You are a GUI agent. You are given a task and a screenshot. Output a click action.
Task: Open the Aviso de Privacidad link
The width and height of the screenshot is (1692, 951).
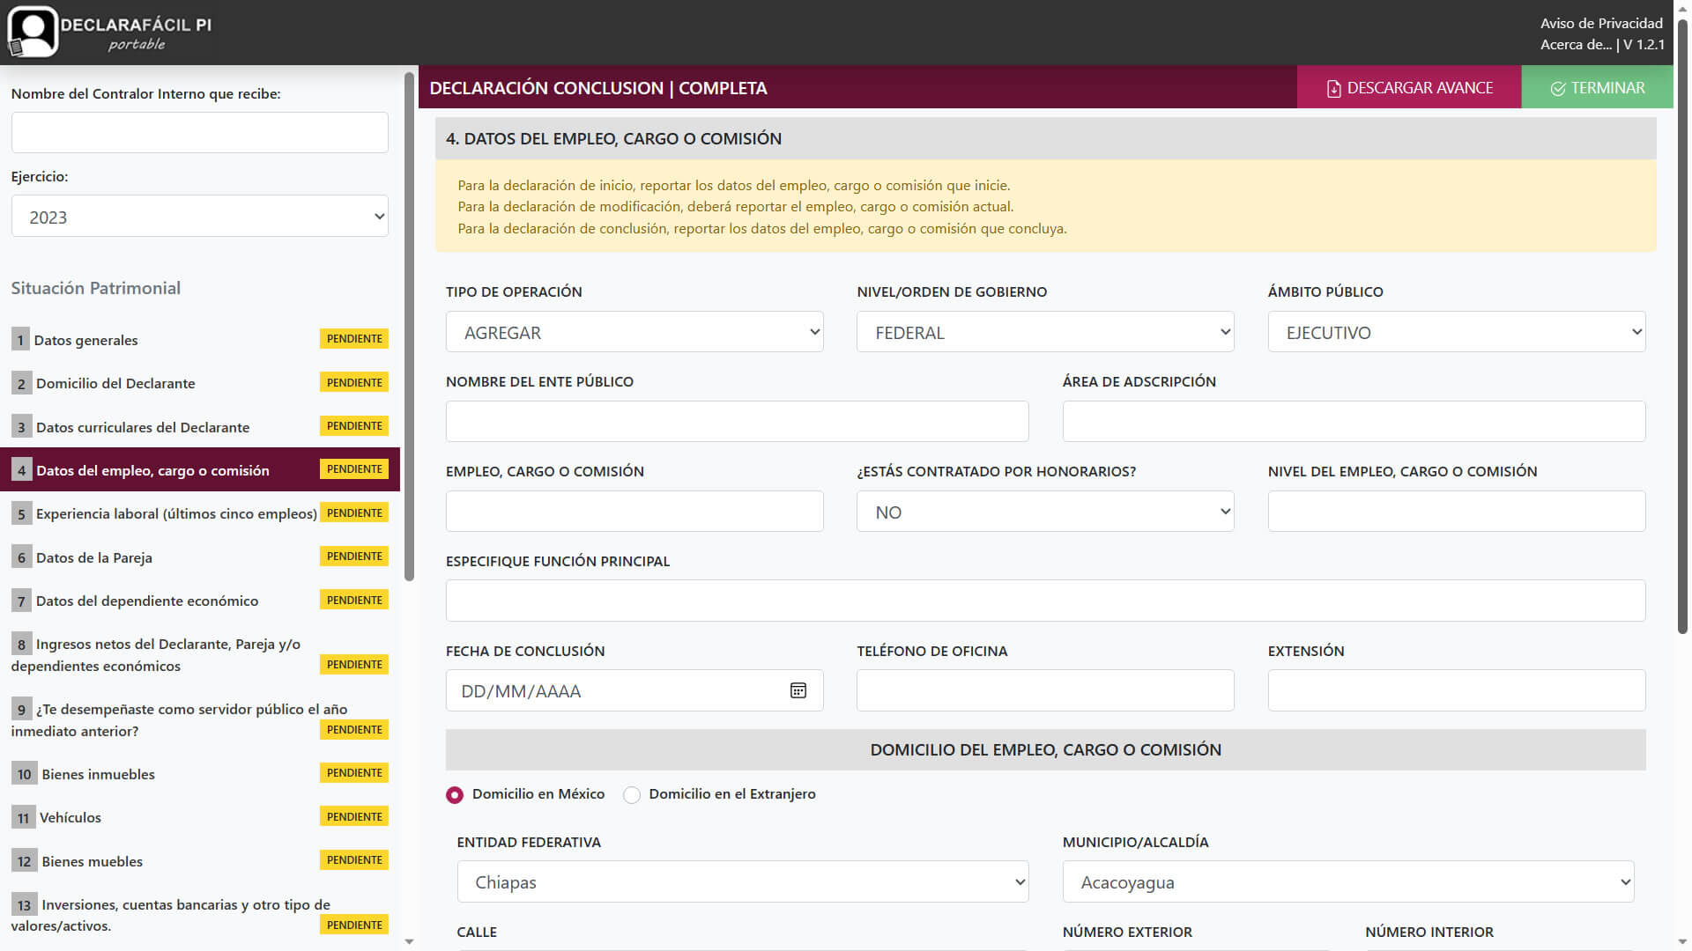pyautogui.click(x=1601, y=23)
